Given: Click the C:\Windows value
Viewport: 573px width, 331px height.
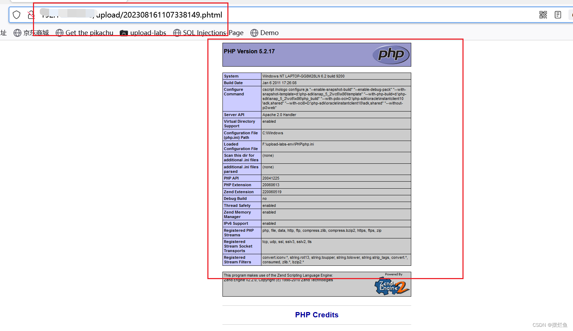Looking at the screenshot, I should [273, 133].
